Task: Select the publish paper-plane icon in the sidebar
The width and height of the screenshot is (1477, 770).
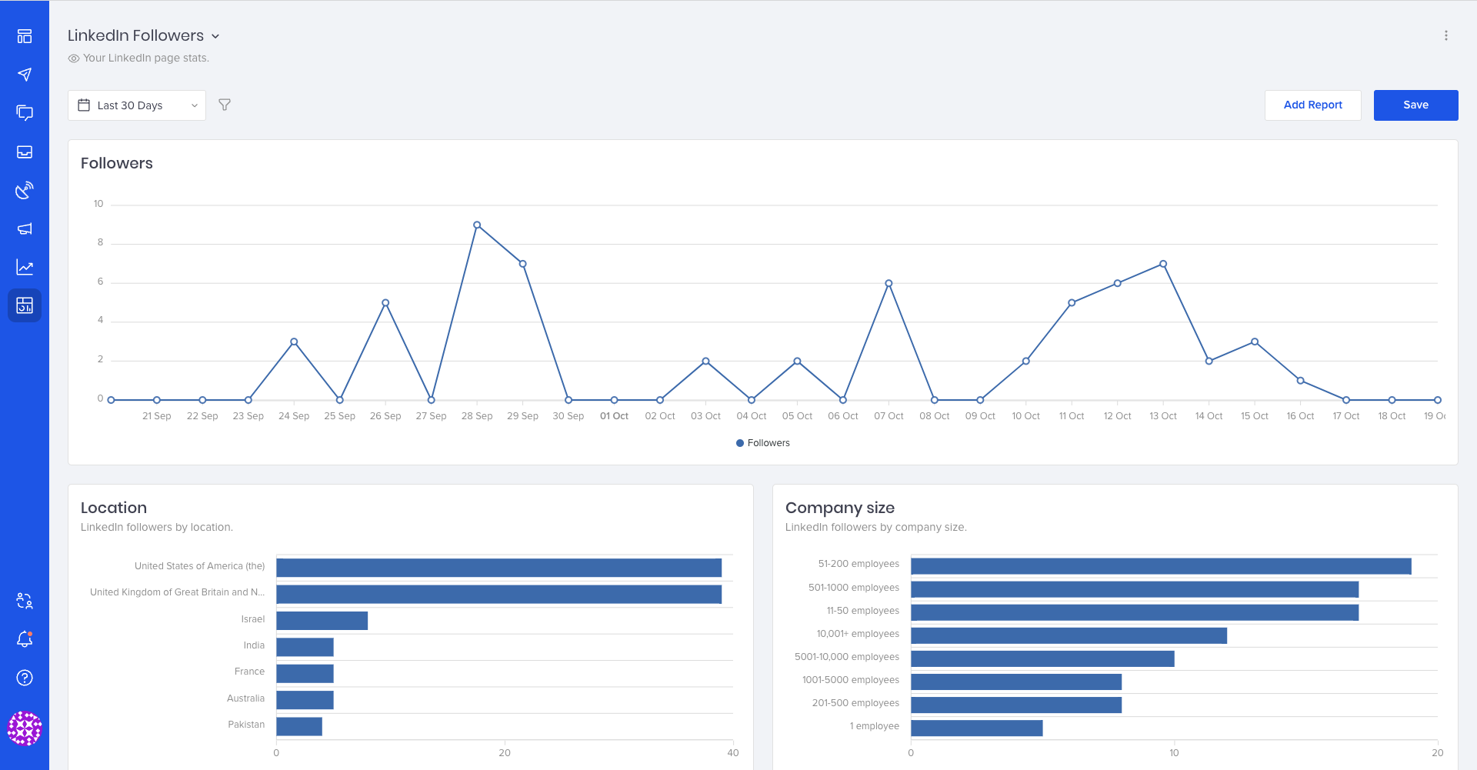Action: [25, 75]
